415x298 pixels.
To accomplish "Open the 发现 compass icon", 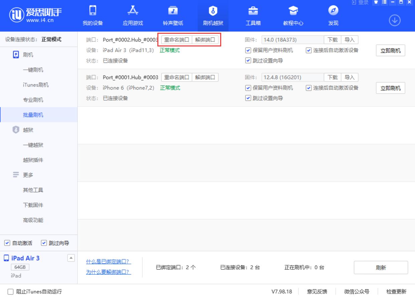I will (x=333, y=11).
